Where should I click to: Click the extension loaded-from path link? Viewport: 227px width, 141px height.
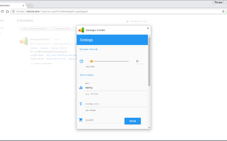point(61,55)
